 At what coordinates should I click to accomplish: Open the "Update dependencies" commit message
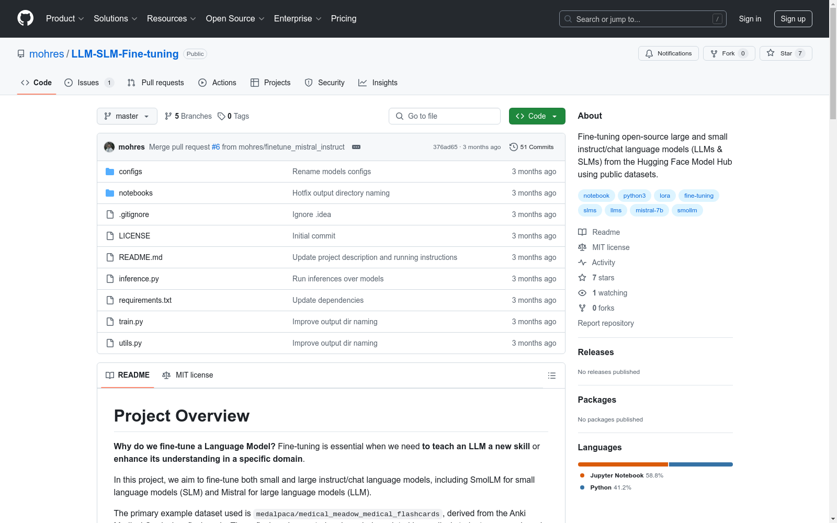point(328,300)
